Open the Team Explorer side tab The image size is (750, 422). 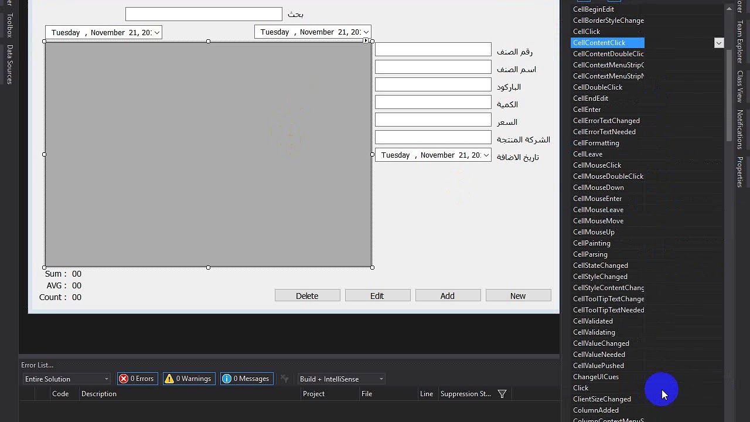pos(740,42)
